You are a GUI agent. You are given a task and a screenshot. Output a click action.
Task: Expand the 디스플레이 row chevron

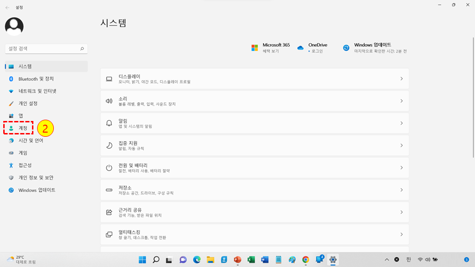coord(401,79)
